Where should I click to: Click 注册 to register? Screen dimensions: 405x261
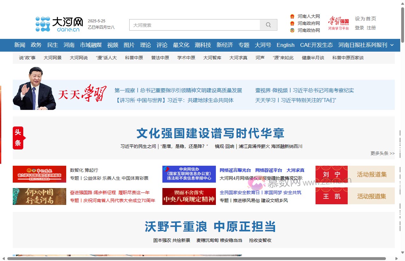371,28
